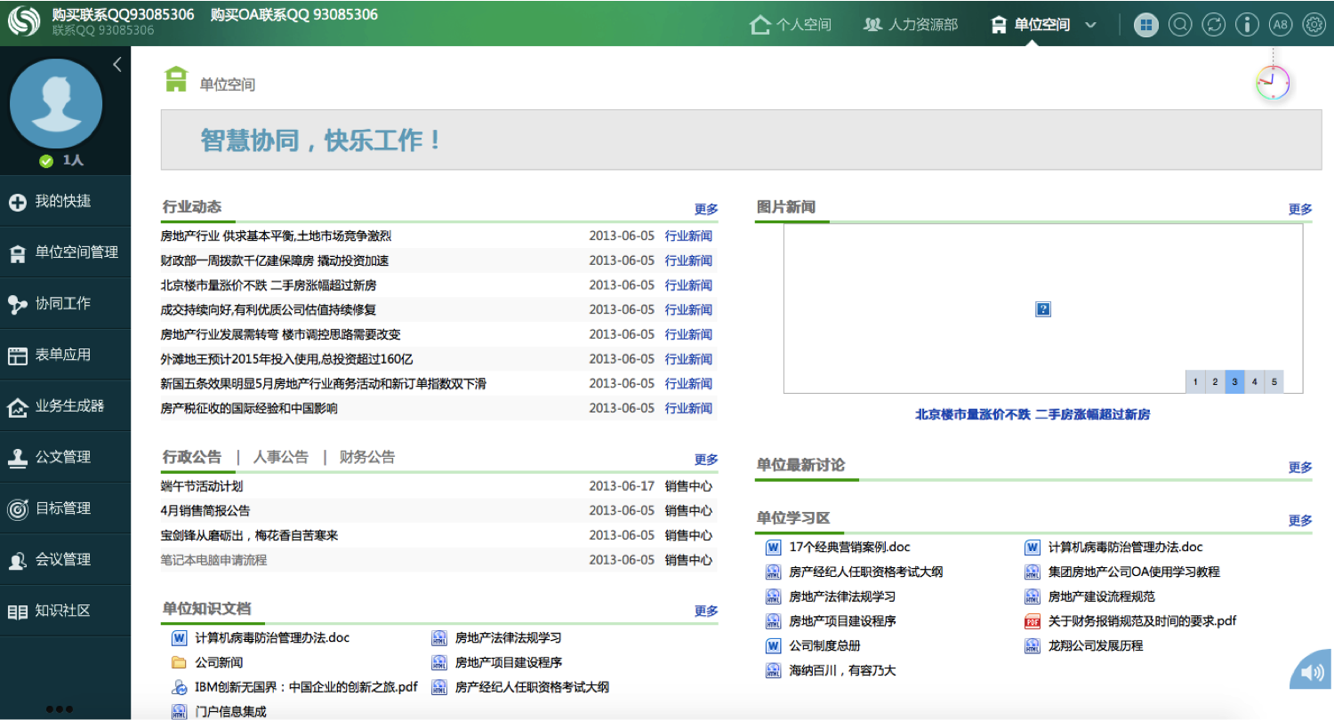Open 17个经典营销案例.doc in 单位学习区
This screenshot has width=1334, height=720.
849,548
